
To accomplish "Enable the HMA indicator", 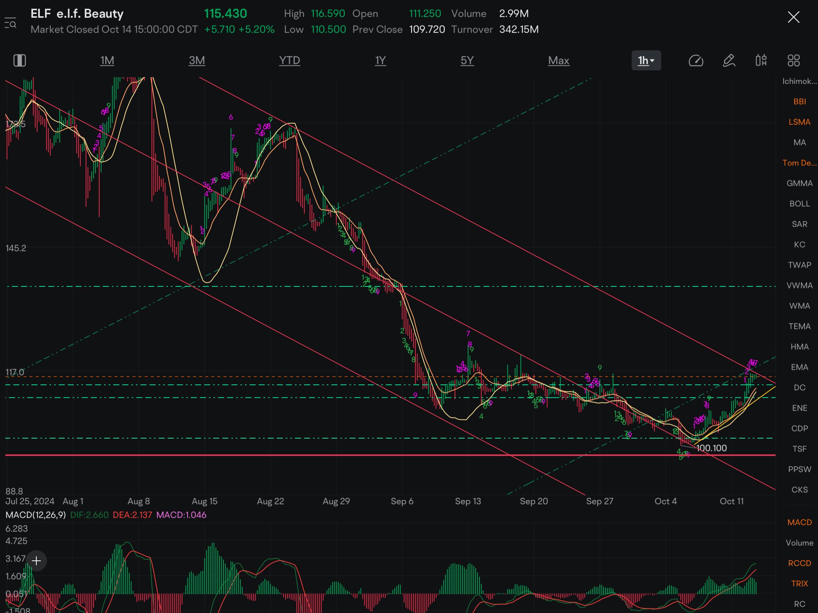I will (x=799, y=347).
